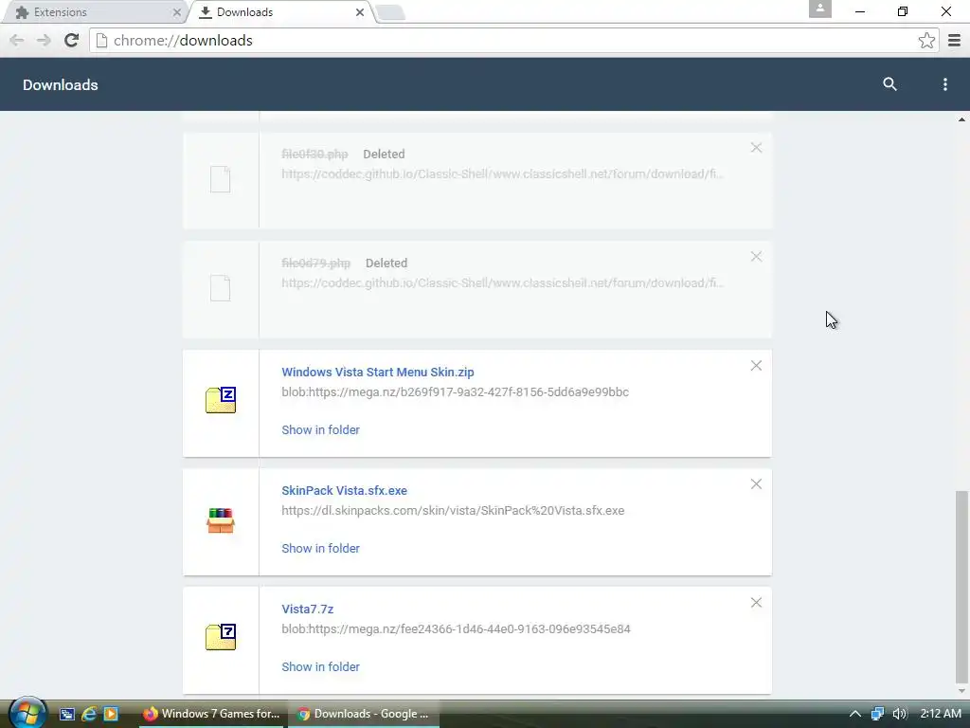This screenshot has width=970, height=728.
Task: Close the Downloads tab
Action: click(x=359, y=12)
